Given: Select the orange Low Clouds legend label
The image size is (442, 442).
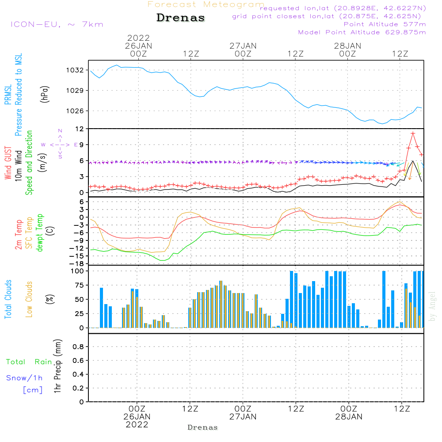Looking at the screenshot, I should click(x=29, y=299).
